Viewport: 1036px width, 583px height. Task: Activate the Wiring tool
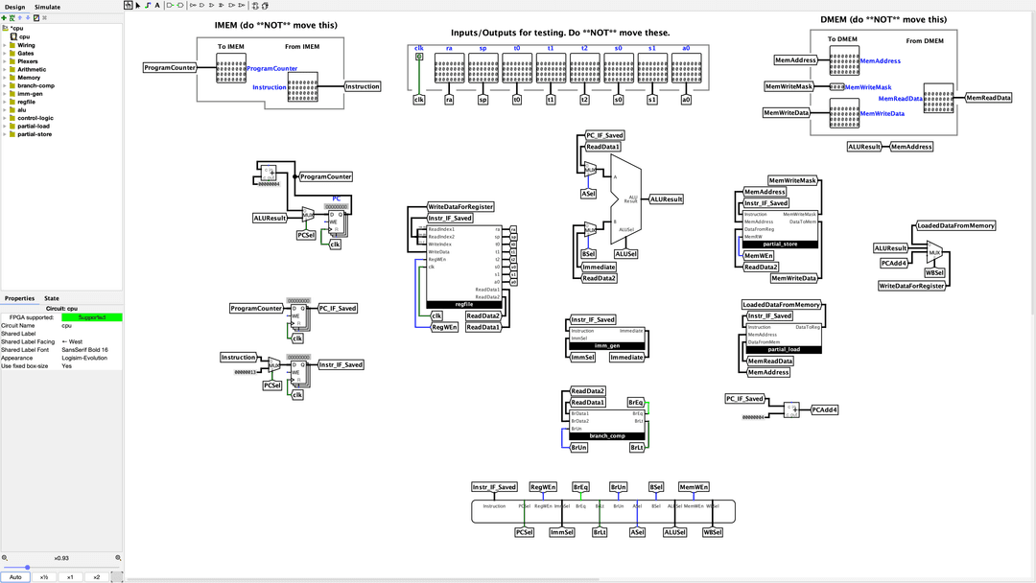click(148, 5)
